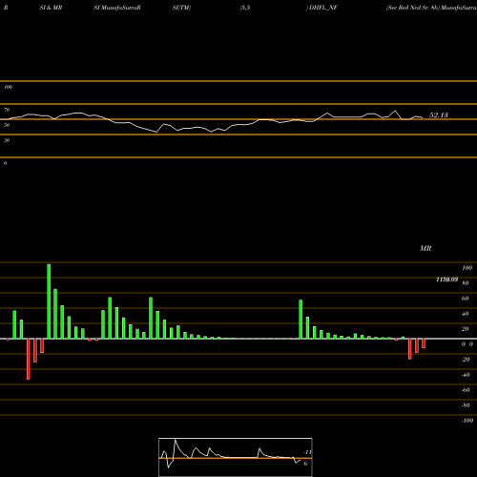The height and width of the screenshot is (477, 477).
Task: Click the 6 value in mini chart
Action: (305, 464)
